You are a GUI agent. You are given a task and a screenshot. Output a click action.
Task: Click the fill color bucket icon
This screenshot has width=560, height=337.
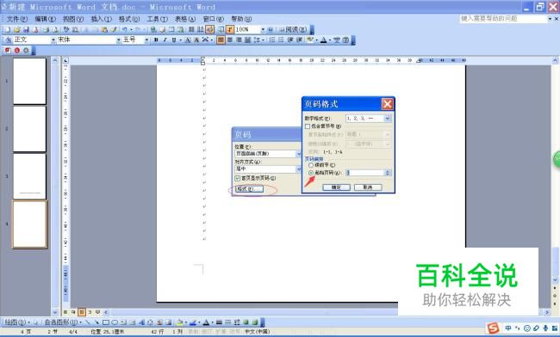point(179,322)
